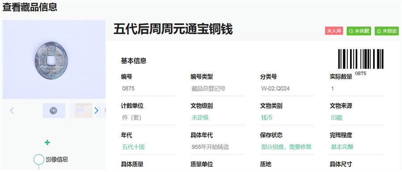This screenshot has width=402, height=172.
Task: Click the 编号 field value 0875
Action: tap(128, 88)
